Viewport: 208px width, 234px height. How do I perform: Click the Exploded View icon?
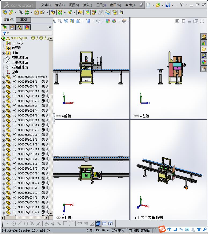94,12
